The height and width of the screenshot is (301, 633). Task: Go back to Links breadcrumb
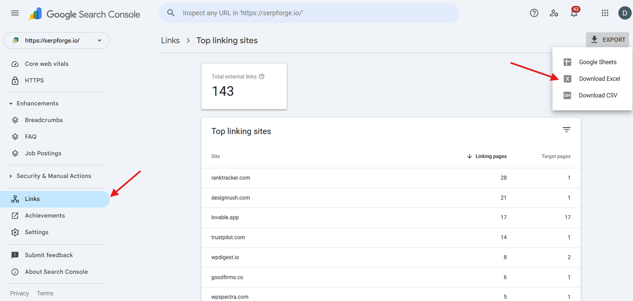[x=171, y=40]
